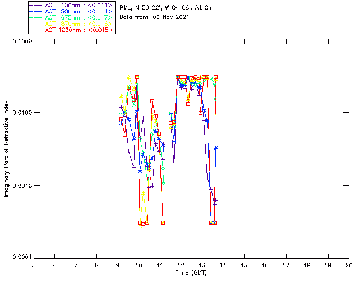
Task: Click the x-axis label 5
Action: [34, 265]
